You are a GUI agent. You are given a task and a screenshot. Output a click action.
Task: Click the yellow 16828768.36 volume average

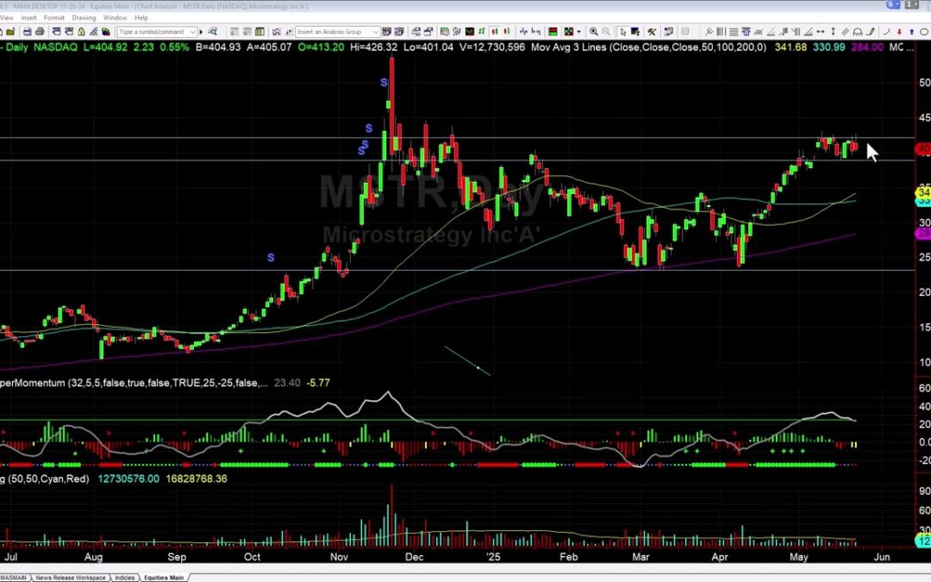click(197, 479)
